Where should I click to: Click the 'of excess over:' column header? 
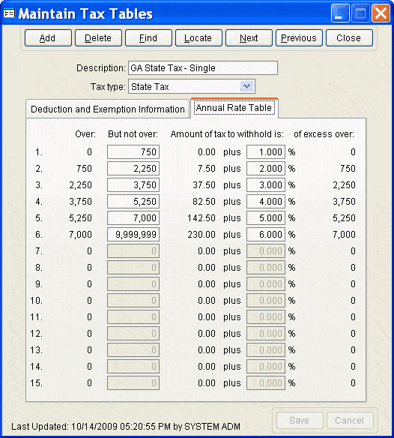point(324,134)
